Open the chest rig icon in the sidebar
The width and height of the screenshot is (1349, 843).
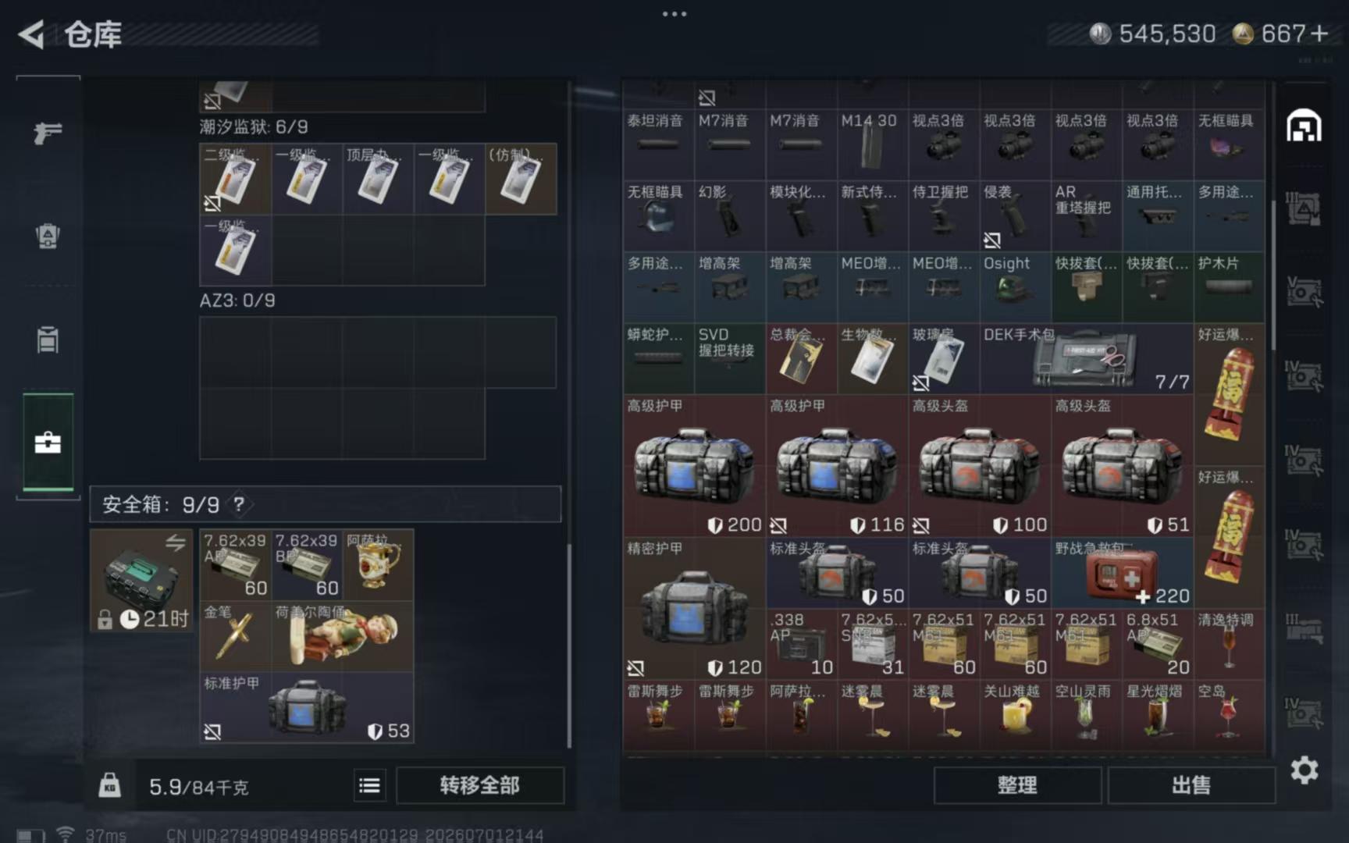pyautogui.click(x=48, y=340)
